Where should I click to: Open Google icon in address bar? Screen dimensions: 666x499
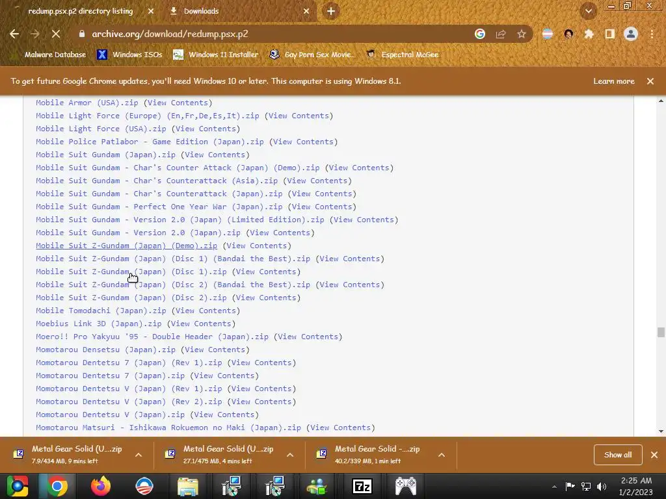(479, 34)
